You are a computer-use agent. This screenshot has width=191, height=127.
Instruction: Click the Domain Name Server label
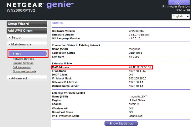65,86
